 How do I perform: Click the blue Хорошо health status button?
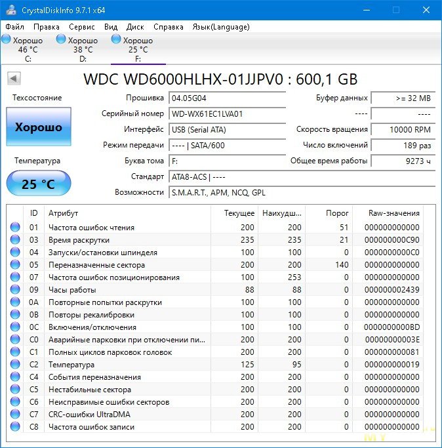[x=38, y=127]
